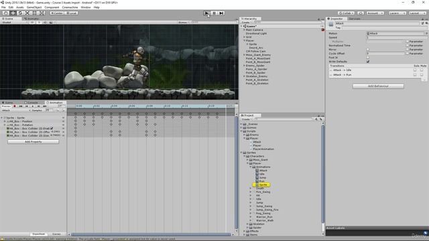Select the Hand tool in the toolbar
This screenshot has height=241, width=429.
pyautogui.click(x=5, y=13)
